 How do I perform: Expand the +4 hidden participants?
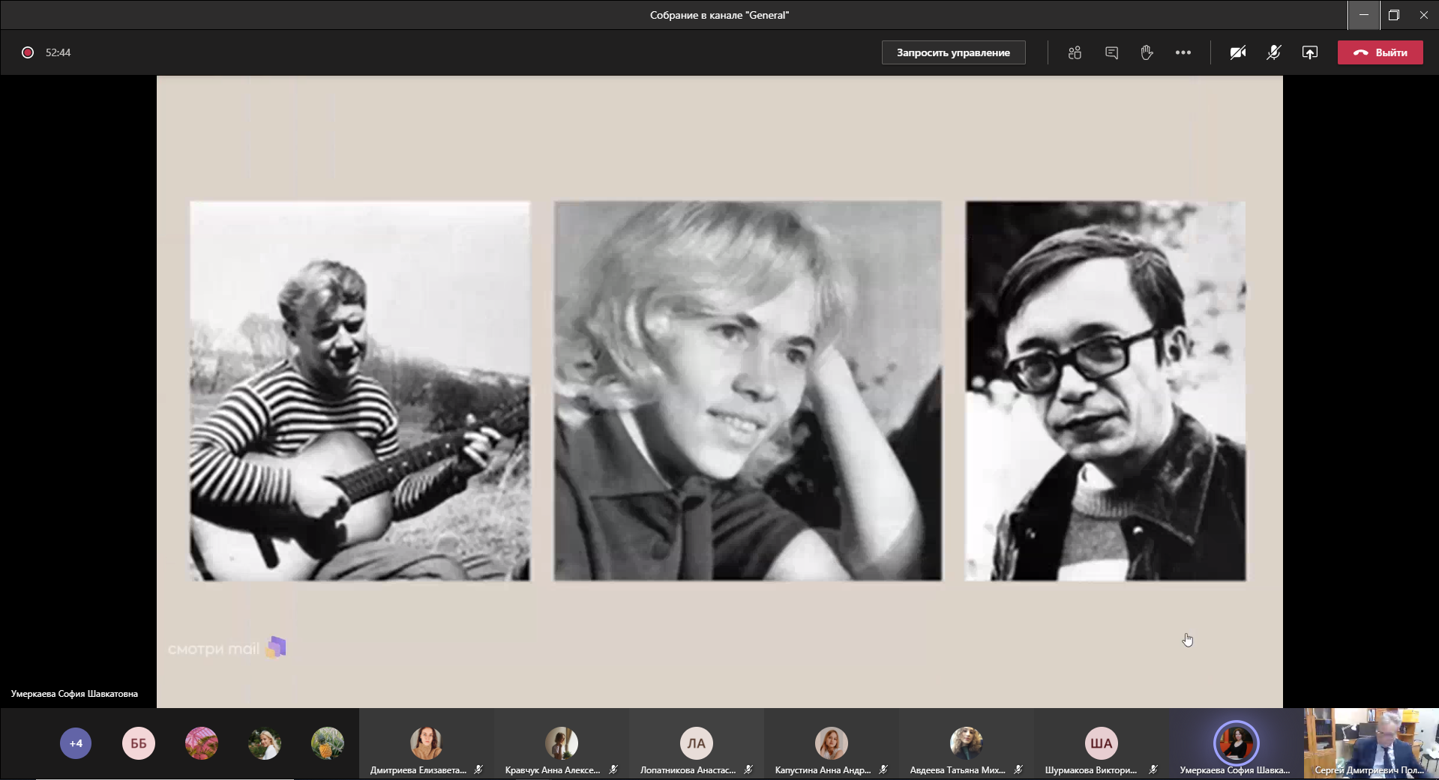pos(76,743)
